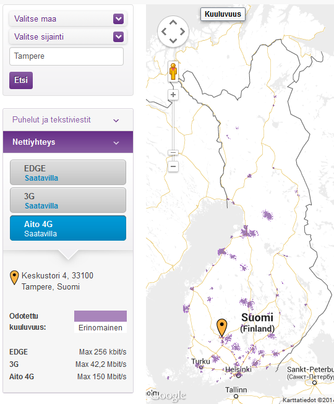This screenshot has height=404, width=334.
Task: Click the orange Tampere map marker
Action: click(221, 327)
